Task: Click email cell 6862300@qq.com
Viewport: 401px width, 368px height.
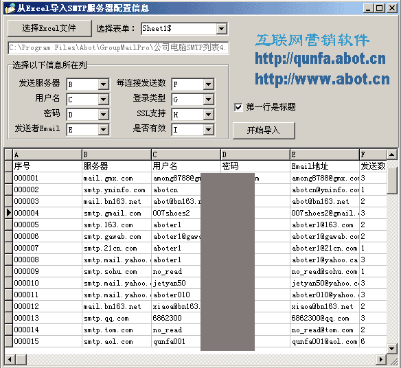Action: pos(325,318)
